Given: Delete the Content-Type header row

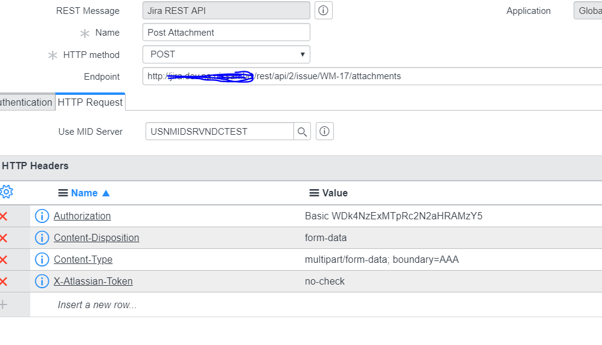Looking at the screenshot, I should point(4,259).
